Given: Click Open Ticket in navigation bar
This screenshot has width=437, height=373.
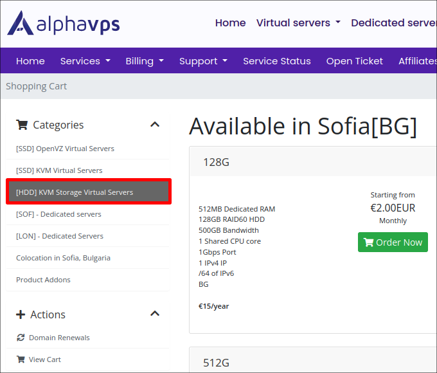Looking at the screenshot, I should 355,61.
